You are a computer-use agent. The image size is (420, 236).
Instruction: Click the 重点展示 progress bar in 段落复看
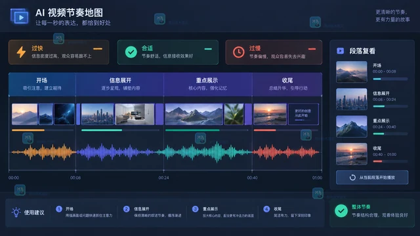(390, 134)
